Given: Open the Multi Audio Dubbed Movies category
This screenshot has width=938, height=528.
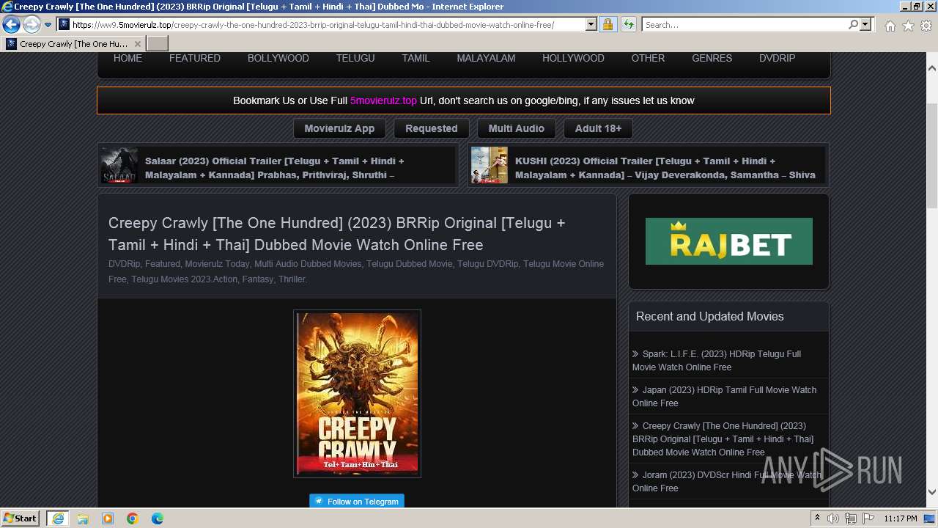Looking at the screenshot, I should pyautogui.click(x=308, y=264).
